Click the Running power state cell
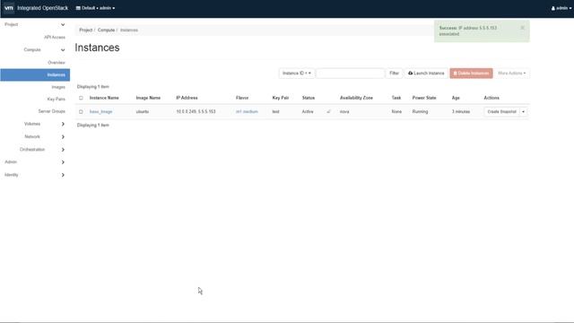 pyautogui.click(x=420, y=111)
